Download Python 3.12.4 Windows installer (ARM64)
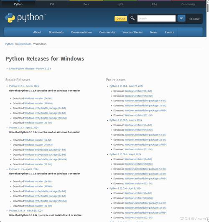Image resolution: width=209 pixels, height=222 pixels. pyautogui.click(x=38, y=103)
